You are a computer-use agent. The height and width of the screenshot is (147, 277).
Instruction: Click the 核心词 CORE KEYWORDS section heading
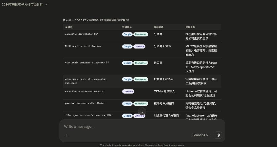[96, 20]
